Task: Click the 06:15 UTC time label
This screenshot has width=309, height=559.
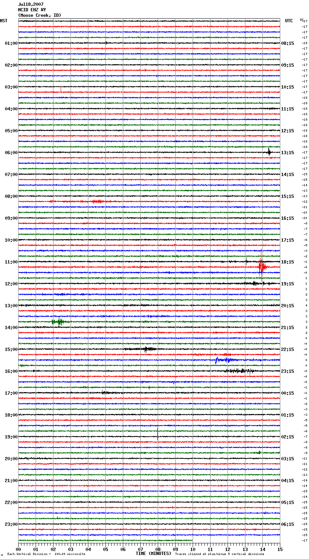Action: point(288,524)
